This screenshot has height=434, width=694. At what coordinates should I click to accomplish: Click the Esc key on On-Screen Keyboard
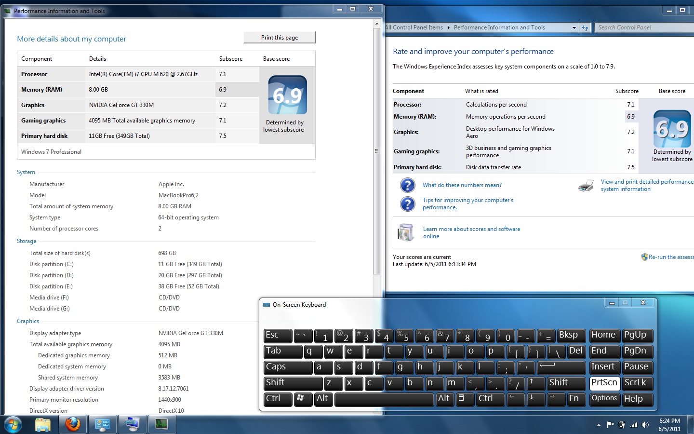(278, 336)
